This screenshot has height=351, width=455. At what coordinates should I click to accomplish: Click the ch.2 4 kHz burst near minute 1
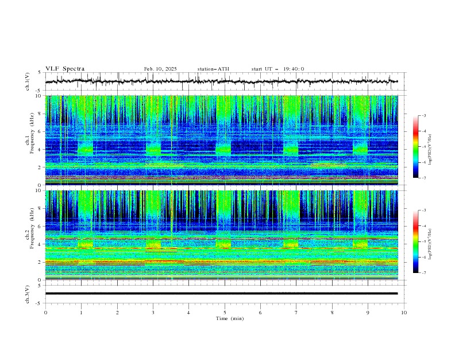[85, 244]
